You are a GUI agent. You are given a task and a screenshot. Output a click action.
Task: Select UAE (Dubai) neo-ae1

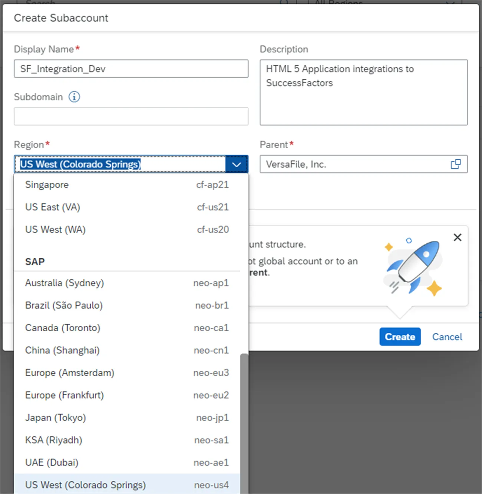click(127, 462)
